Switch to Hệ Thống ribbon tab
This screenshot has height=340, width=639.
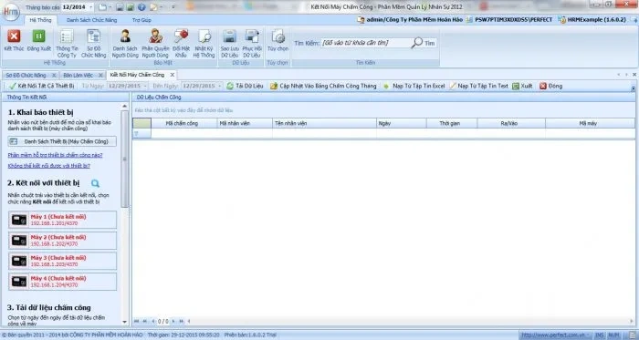[x=41, y=20]
